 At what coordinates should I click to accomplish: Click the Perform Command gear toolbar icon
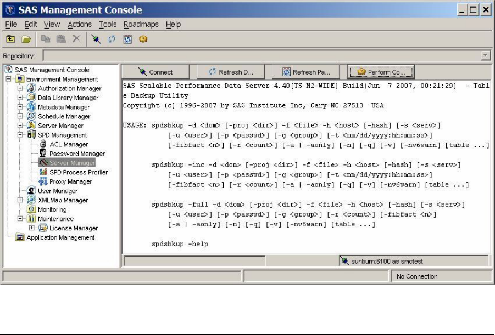coord(143,39)
